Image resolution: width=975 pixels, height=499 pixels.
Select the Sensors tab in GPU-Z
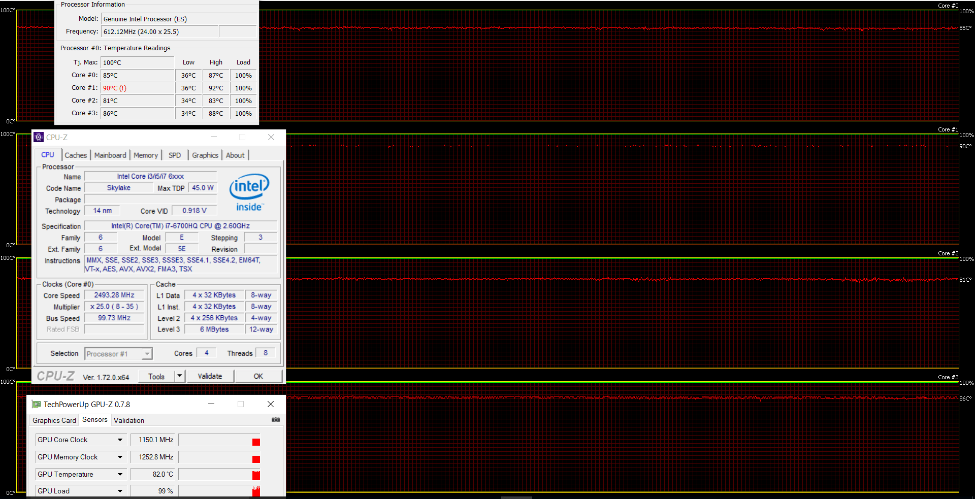(x=95, y=420)
